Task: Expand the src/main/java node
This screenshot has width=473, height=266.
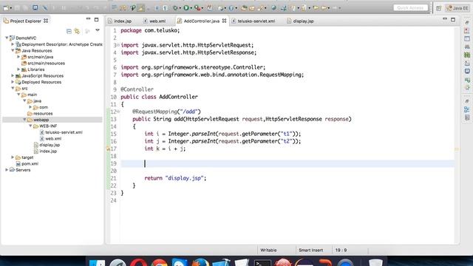Action: tap(18, 57)
